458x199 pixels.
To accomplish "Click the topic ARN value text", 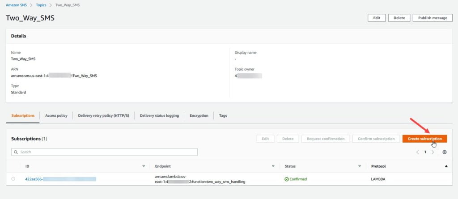I will 54,76.
